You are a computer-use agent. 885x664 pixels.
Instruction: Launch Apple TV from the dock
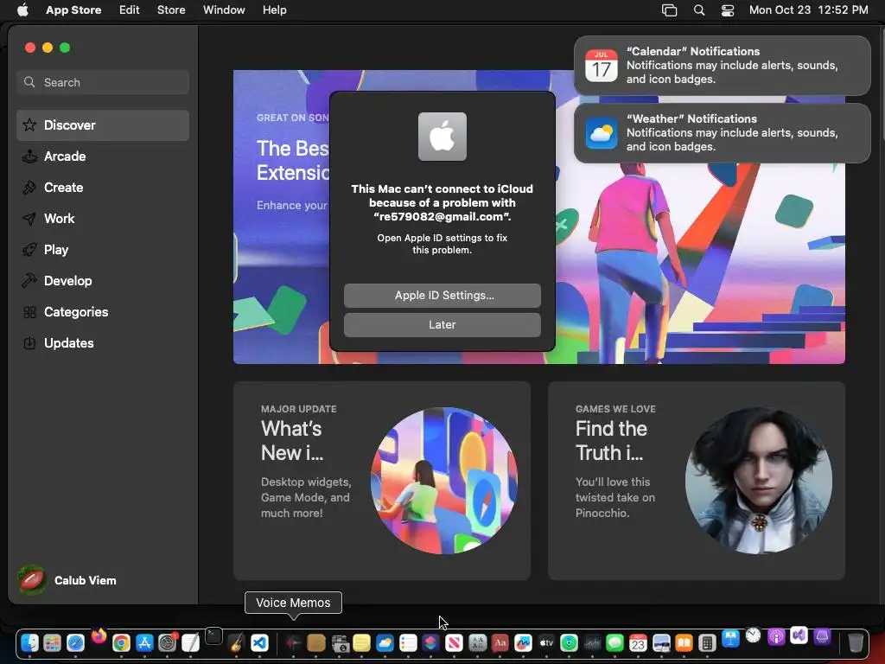(546, 642)
